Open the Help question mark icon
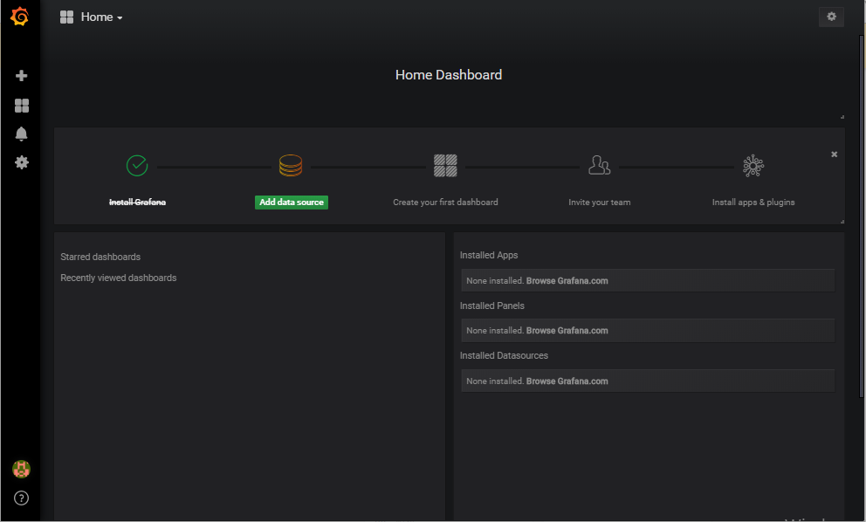Image resolution: width=866 pixels, height=522 pixels. (22, 498)
